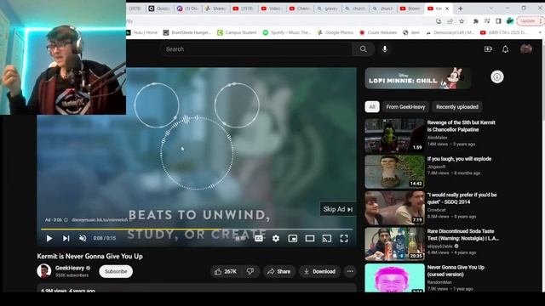Click the Chrome Update button
The image size is (545, 306).
[x=530, y=21]
